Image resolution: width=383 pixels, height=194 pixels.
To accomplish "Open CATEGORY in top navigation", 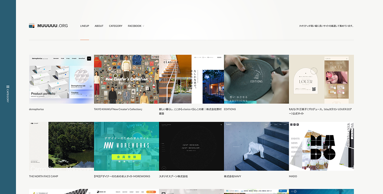I will [x=116, y=26].
